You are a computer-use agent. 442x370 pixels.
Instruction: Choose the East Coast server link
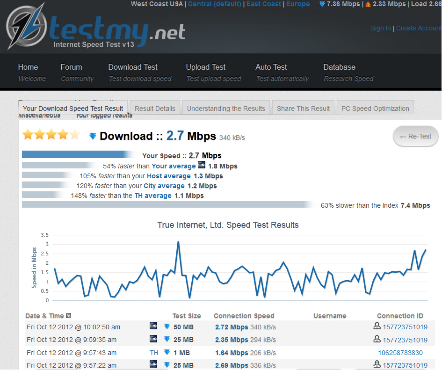tap(264, 4)
